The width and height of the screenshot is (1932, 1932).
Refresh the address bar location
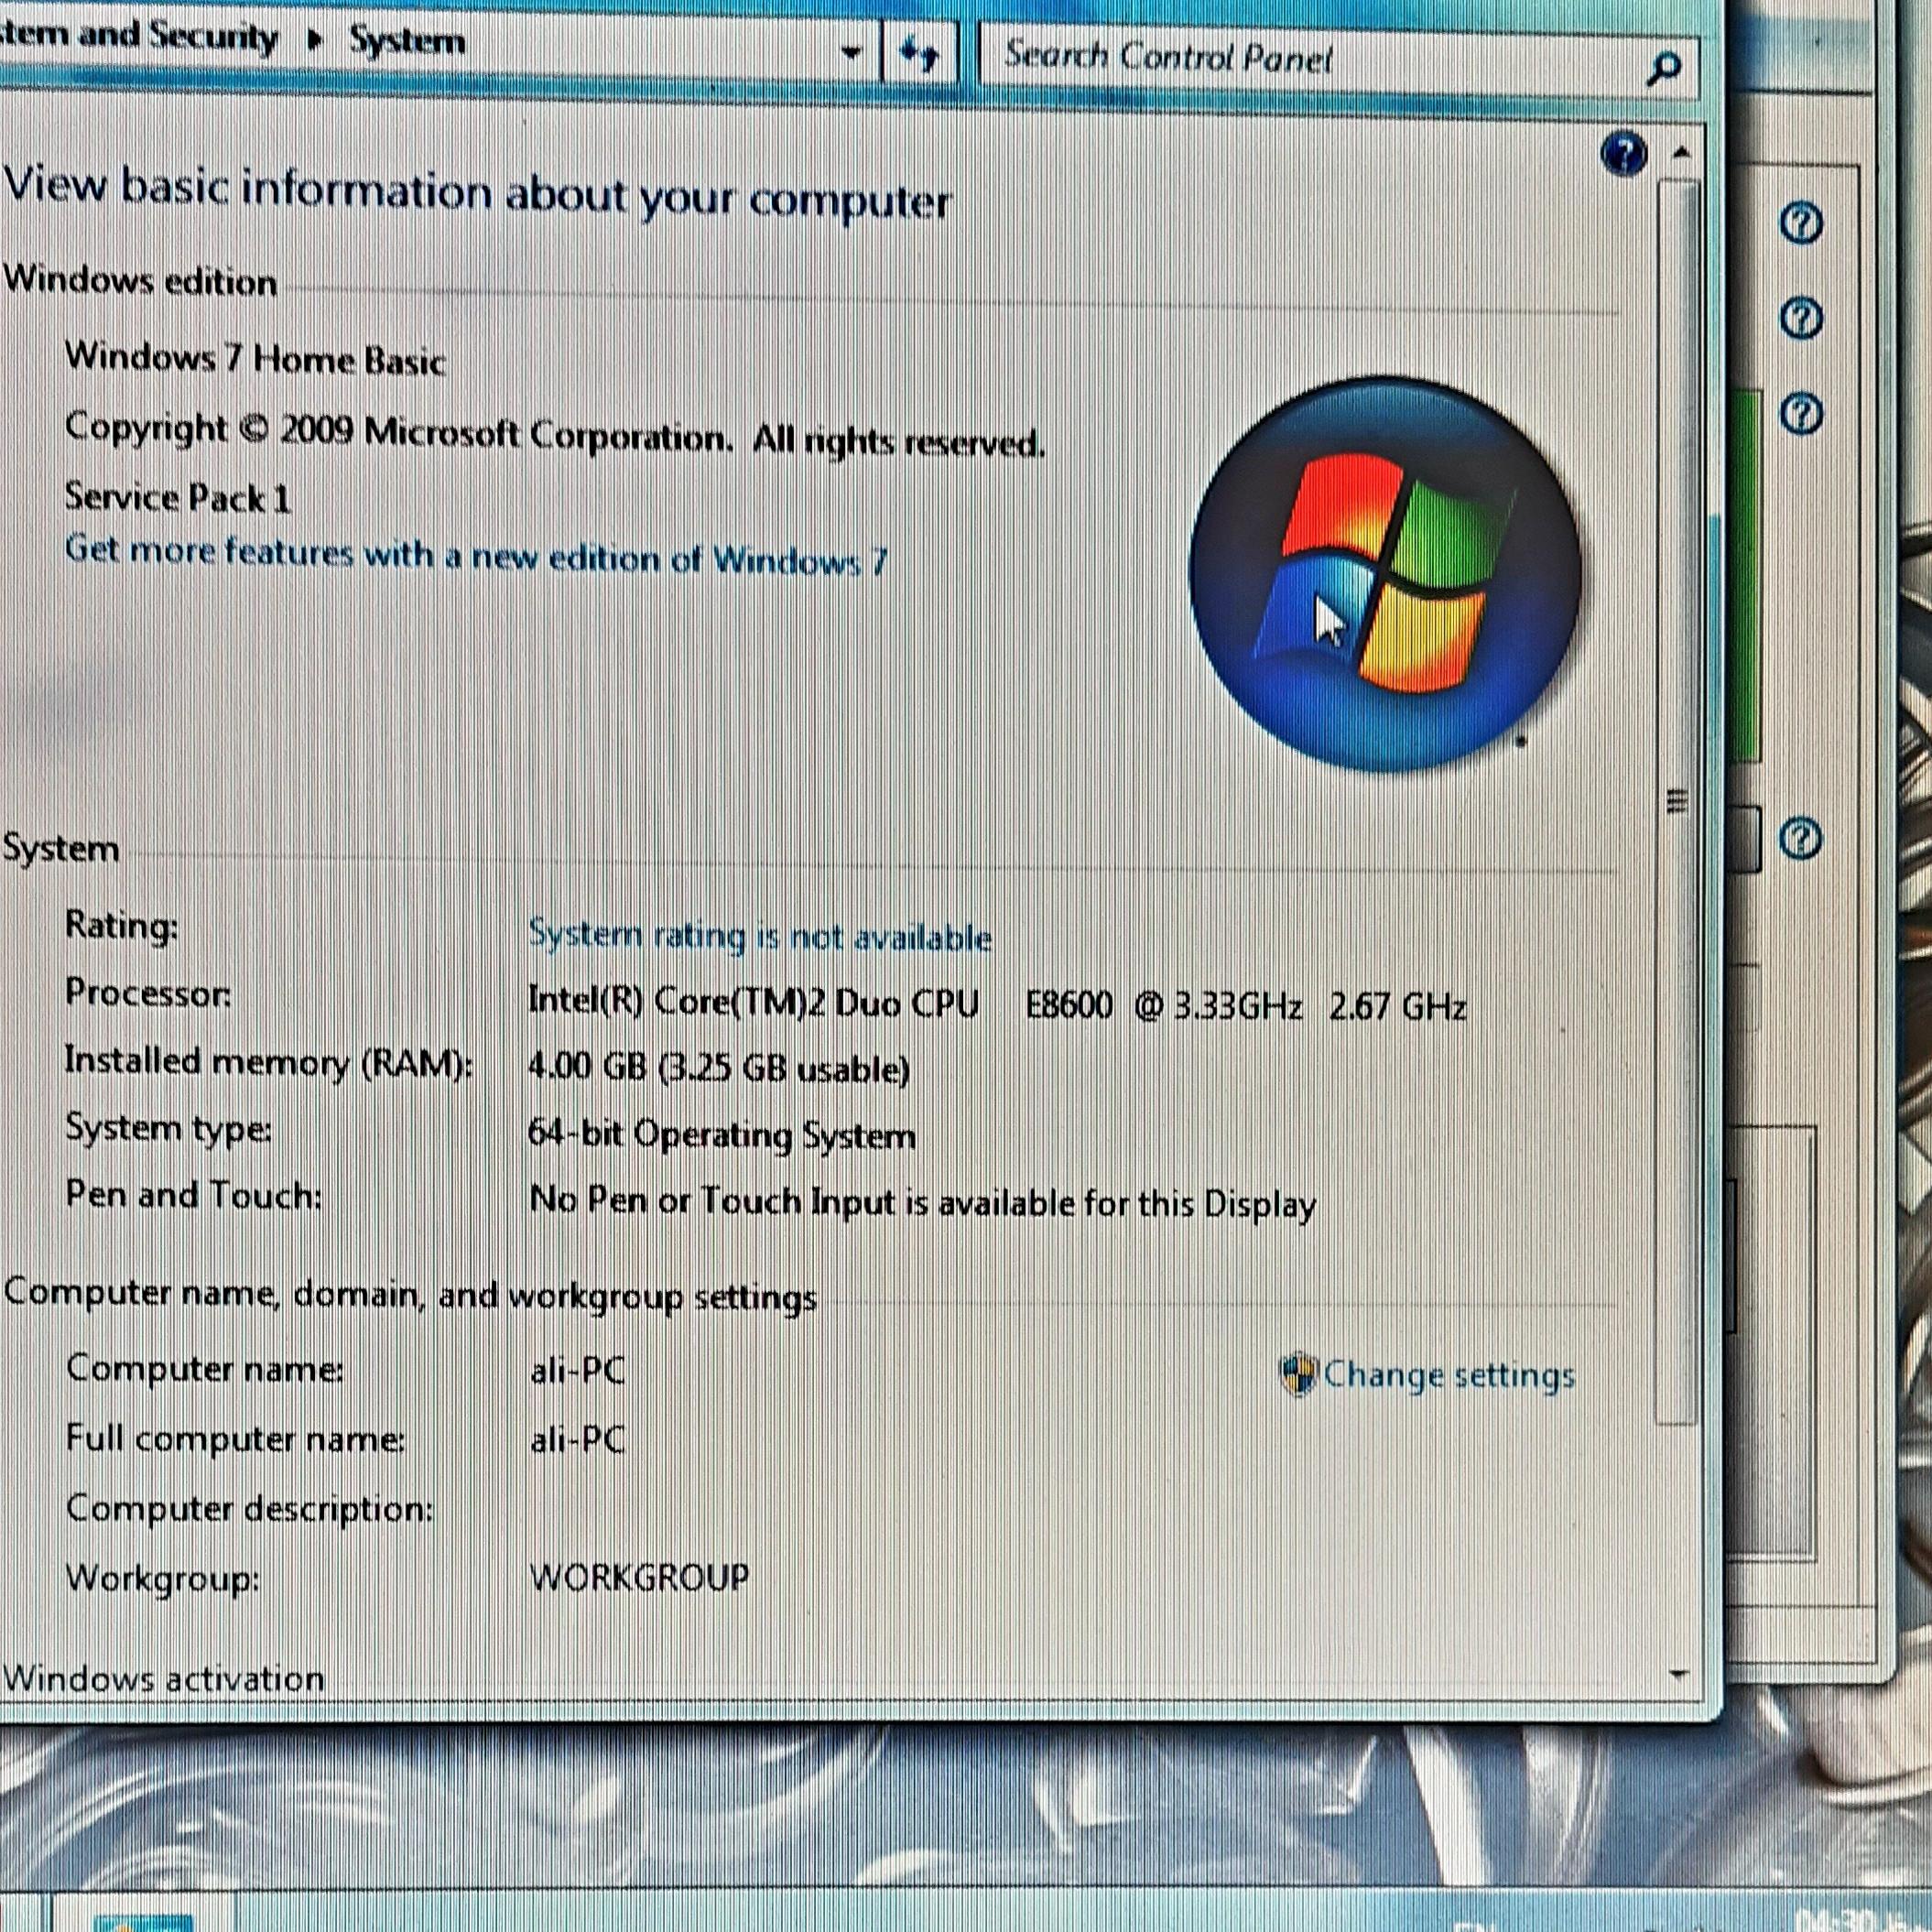click(x=918, y=54)
